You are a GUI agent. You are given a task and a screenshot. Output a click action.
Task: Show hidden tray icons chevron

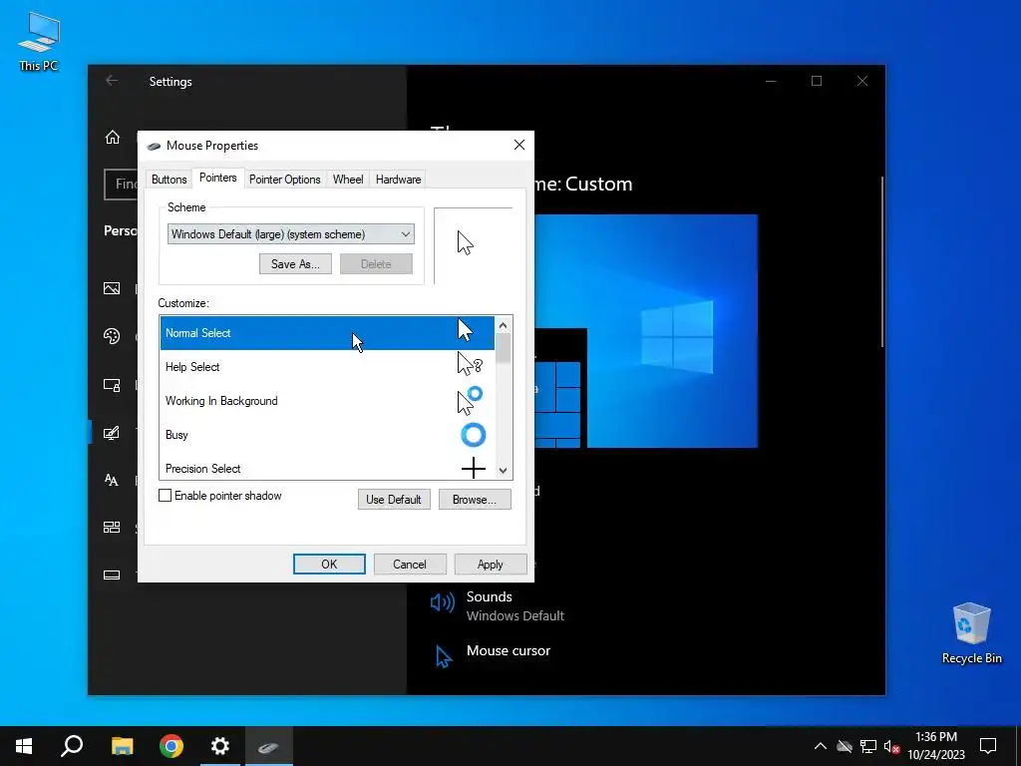coord(821,746)
